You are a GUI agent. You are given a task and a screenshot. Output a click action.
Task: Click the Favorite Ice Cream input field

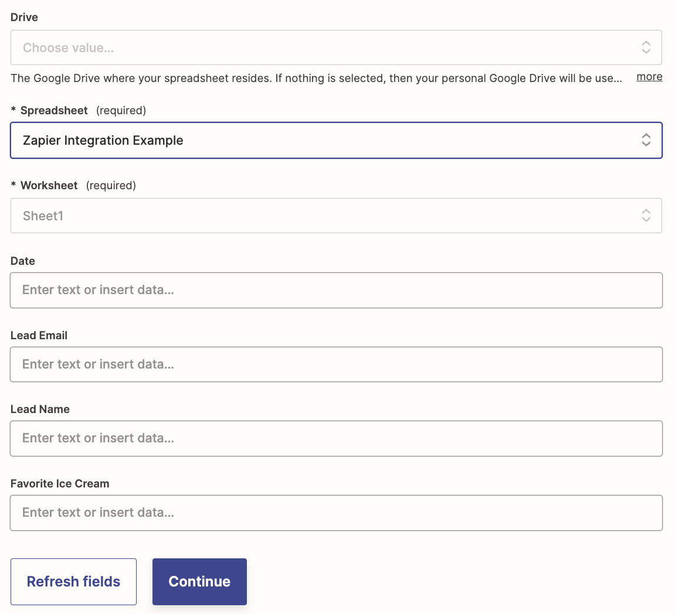pos(336,513)
